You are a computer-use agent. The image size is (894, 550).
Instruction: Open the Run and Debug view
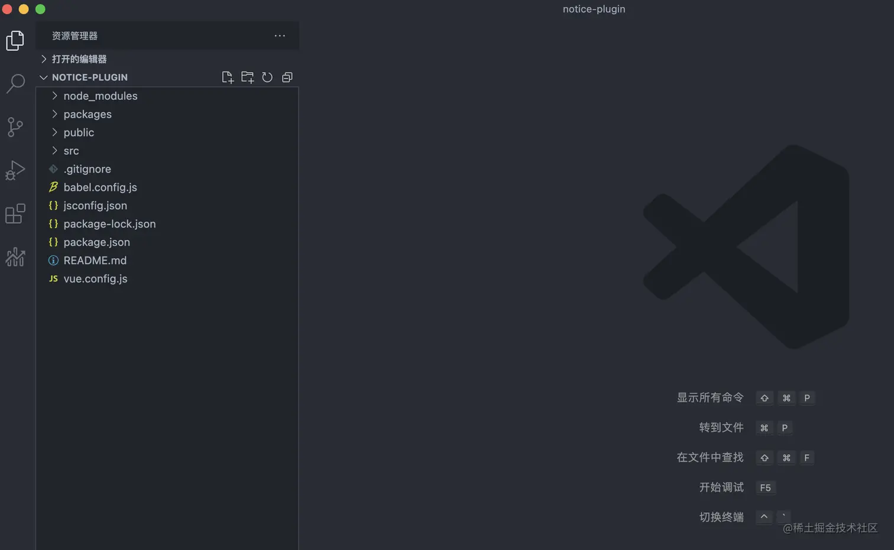click(x=15, y=170)
